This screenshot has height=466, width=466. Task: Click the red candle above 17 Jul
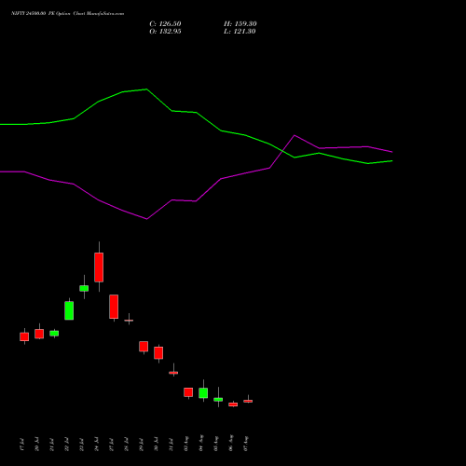24,336
